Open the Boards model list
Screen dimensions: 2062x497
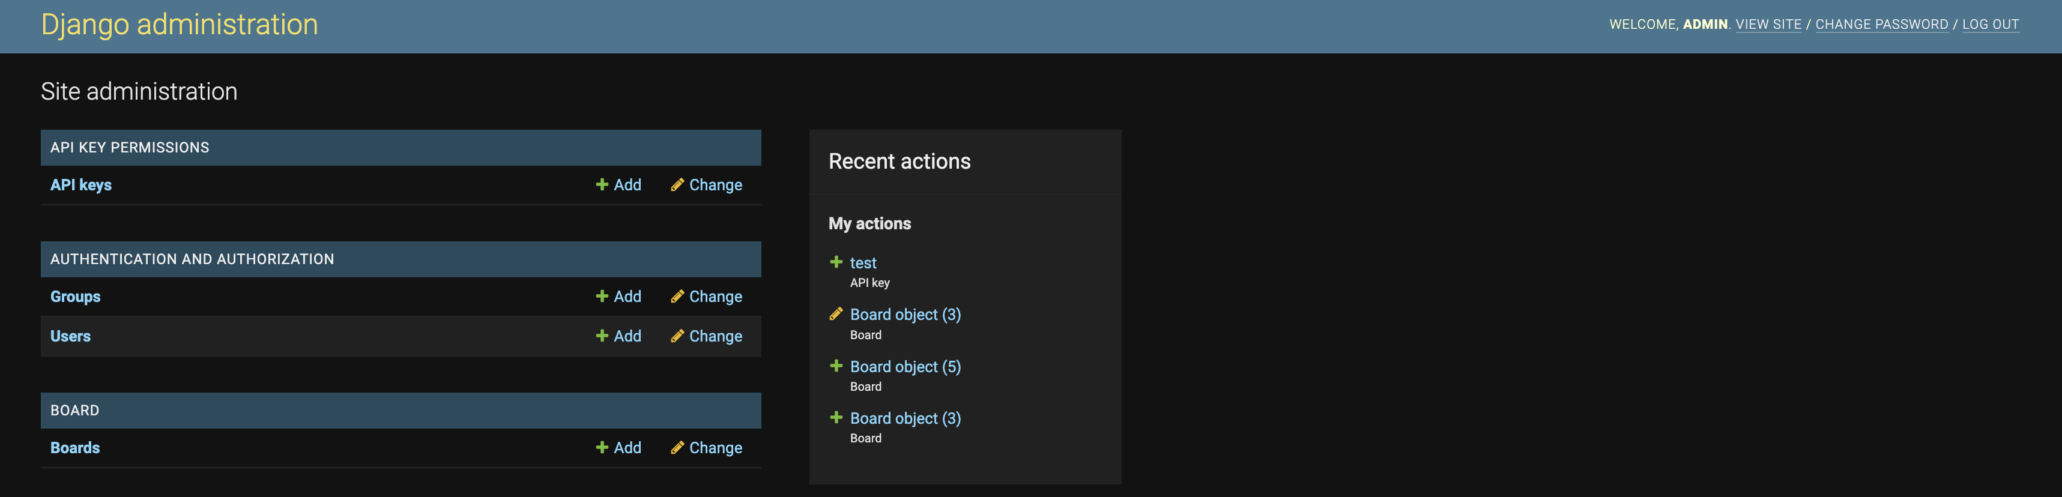tap(75, 447)
